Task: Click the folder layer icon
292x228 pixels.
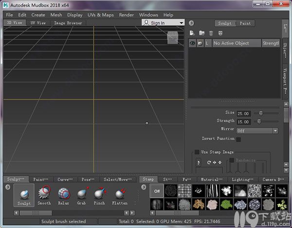Action: point(201,33)
